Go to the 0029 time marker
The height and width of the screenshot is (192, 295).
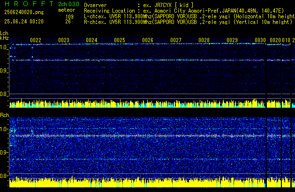tap(232, 40)
